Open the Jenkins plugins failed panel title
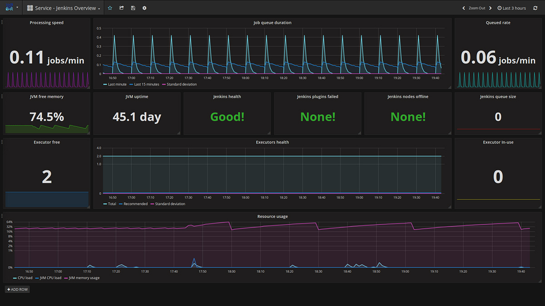The height and width of the screenshot is (306, 545). 317,97
